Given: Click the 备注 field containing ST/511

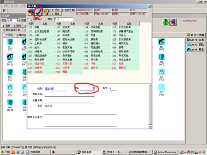Looking at the screenshot, I should click(80, 110).
